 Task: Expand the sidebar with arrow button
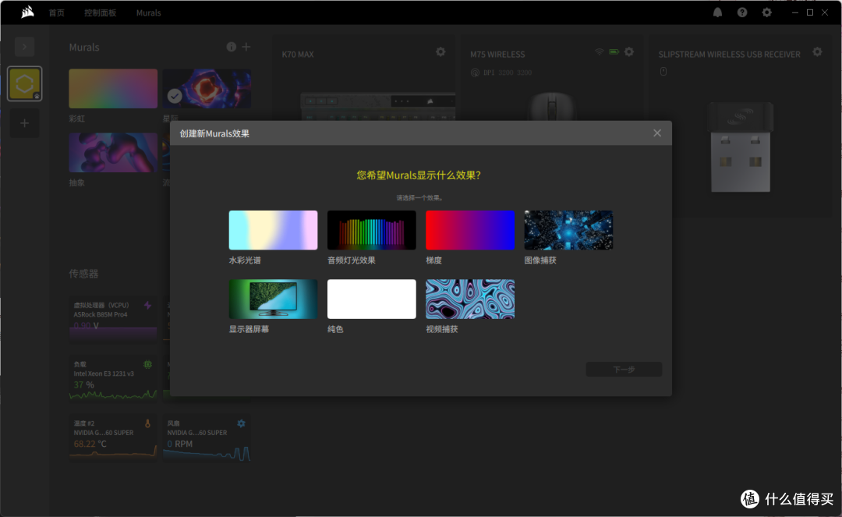pos(25,47)
